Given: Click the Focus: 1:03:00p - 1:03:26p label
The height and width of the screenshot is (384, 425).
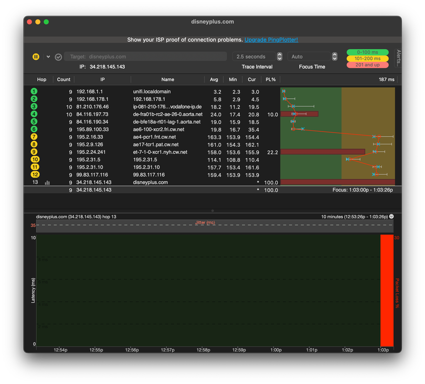Looking at the screenshot, I should click(363, 190).
